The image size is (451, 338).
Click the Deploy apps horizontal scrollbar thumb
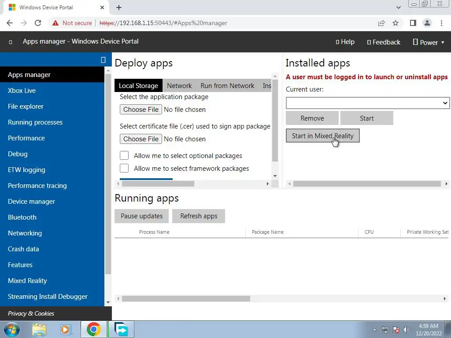click(158, 184)
